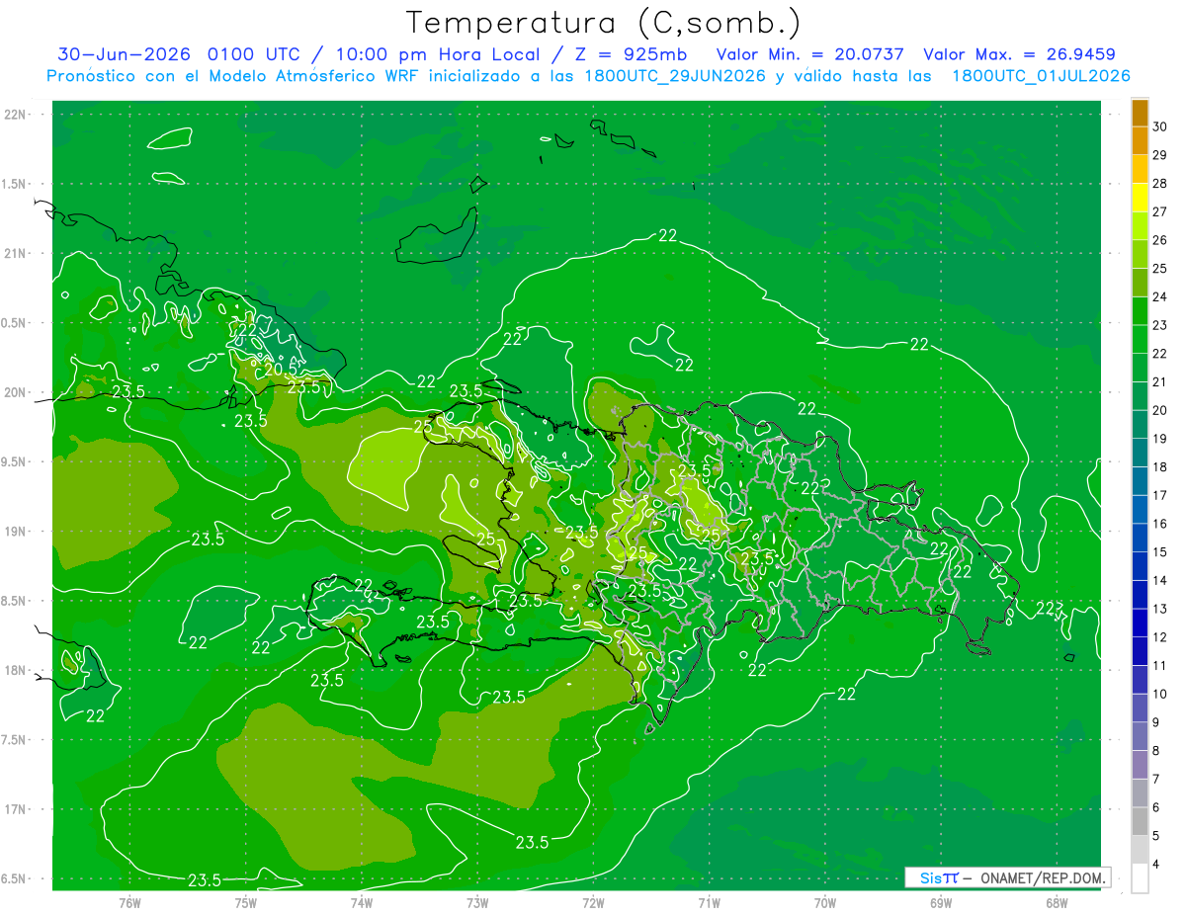Click "Valor Min. = 20.0737" value
1186x916 pixels.
(x=809, y=54)
